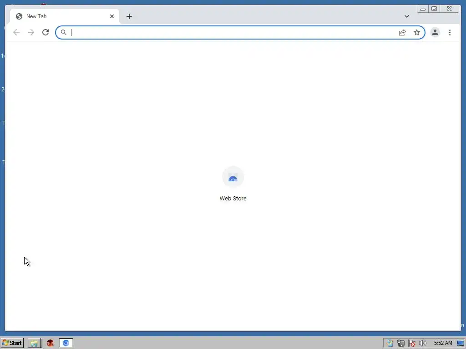
Task: Go back to previous page
Action: 16,32
